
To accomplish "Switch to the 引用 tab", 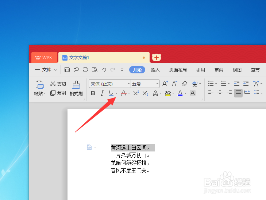I will click(201, 70).
